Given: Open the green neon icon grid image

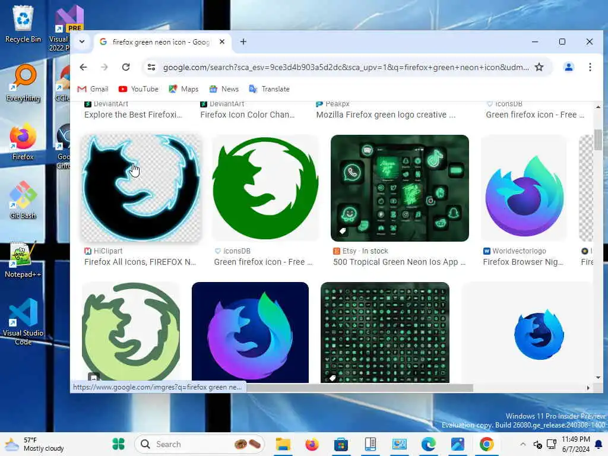Looking at the screenshot, I should (x=385, y=332).
